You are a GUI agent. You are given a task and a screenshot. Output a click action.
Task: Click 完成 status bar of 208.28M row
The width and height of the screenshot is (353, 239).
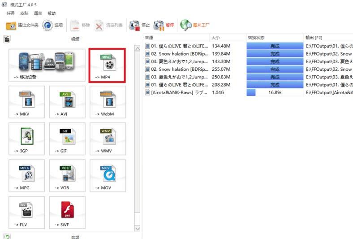coord(275,85)
